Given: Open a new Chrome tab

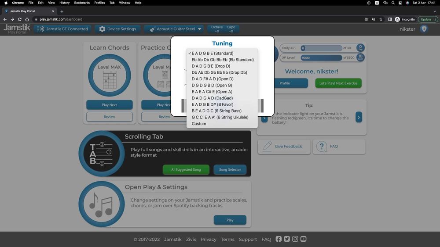Looking at the screenshot, I should point(62,11).
